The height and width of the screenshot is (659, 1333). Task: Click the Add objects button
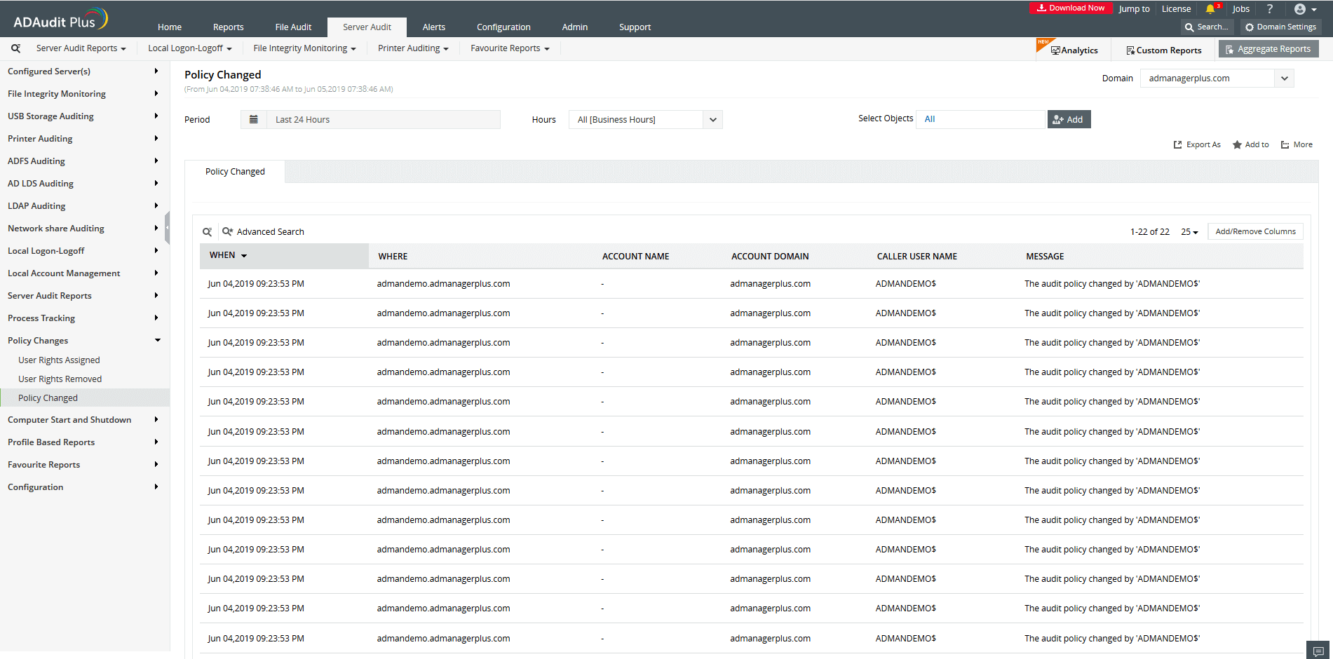[1069, 119]
